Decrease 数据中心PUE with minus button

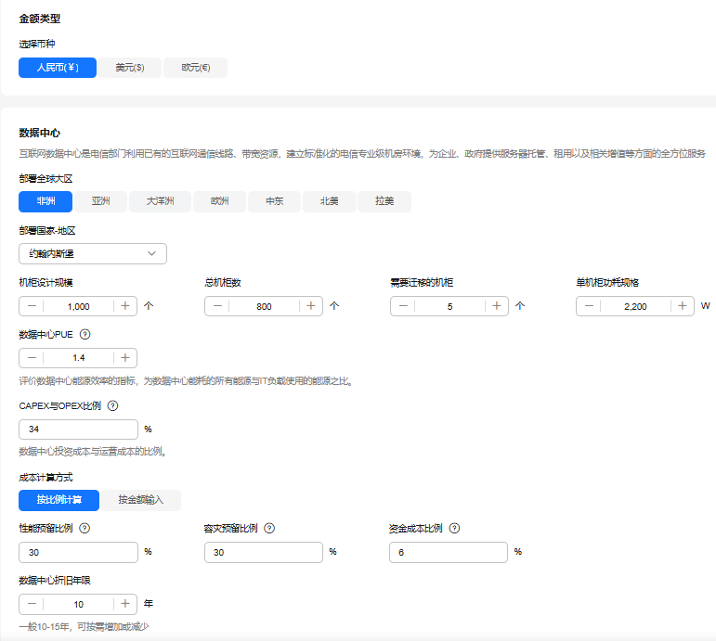tap(32, 358)
